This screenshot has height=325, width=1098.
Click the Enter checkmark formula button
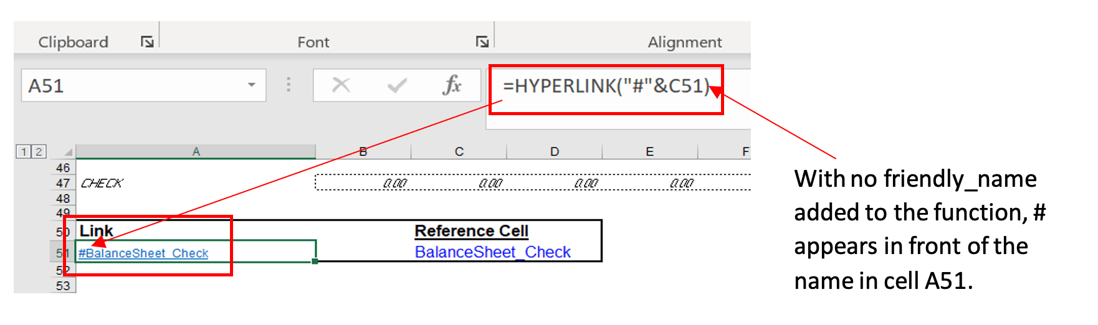coord(397,85)
